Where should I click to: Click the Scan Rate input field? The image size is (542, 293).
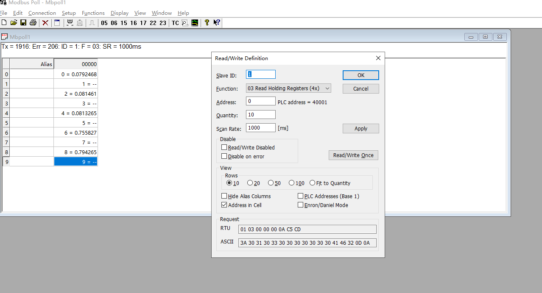pyautogui.click(x=260, y=128)
